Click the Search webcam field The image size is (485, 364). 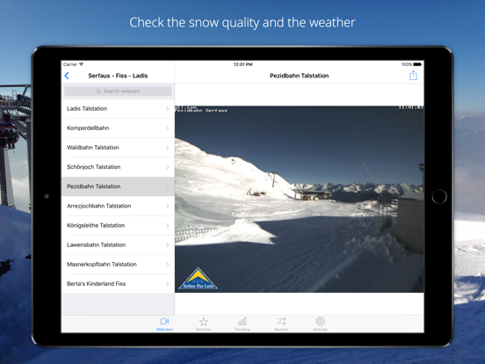point(118,91)
